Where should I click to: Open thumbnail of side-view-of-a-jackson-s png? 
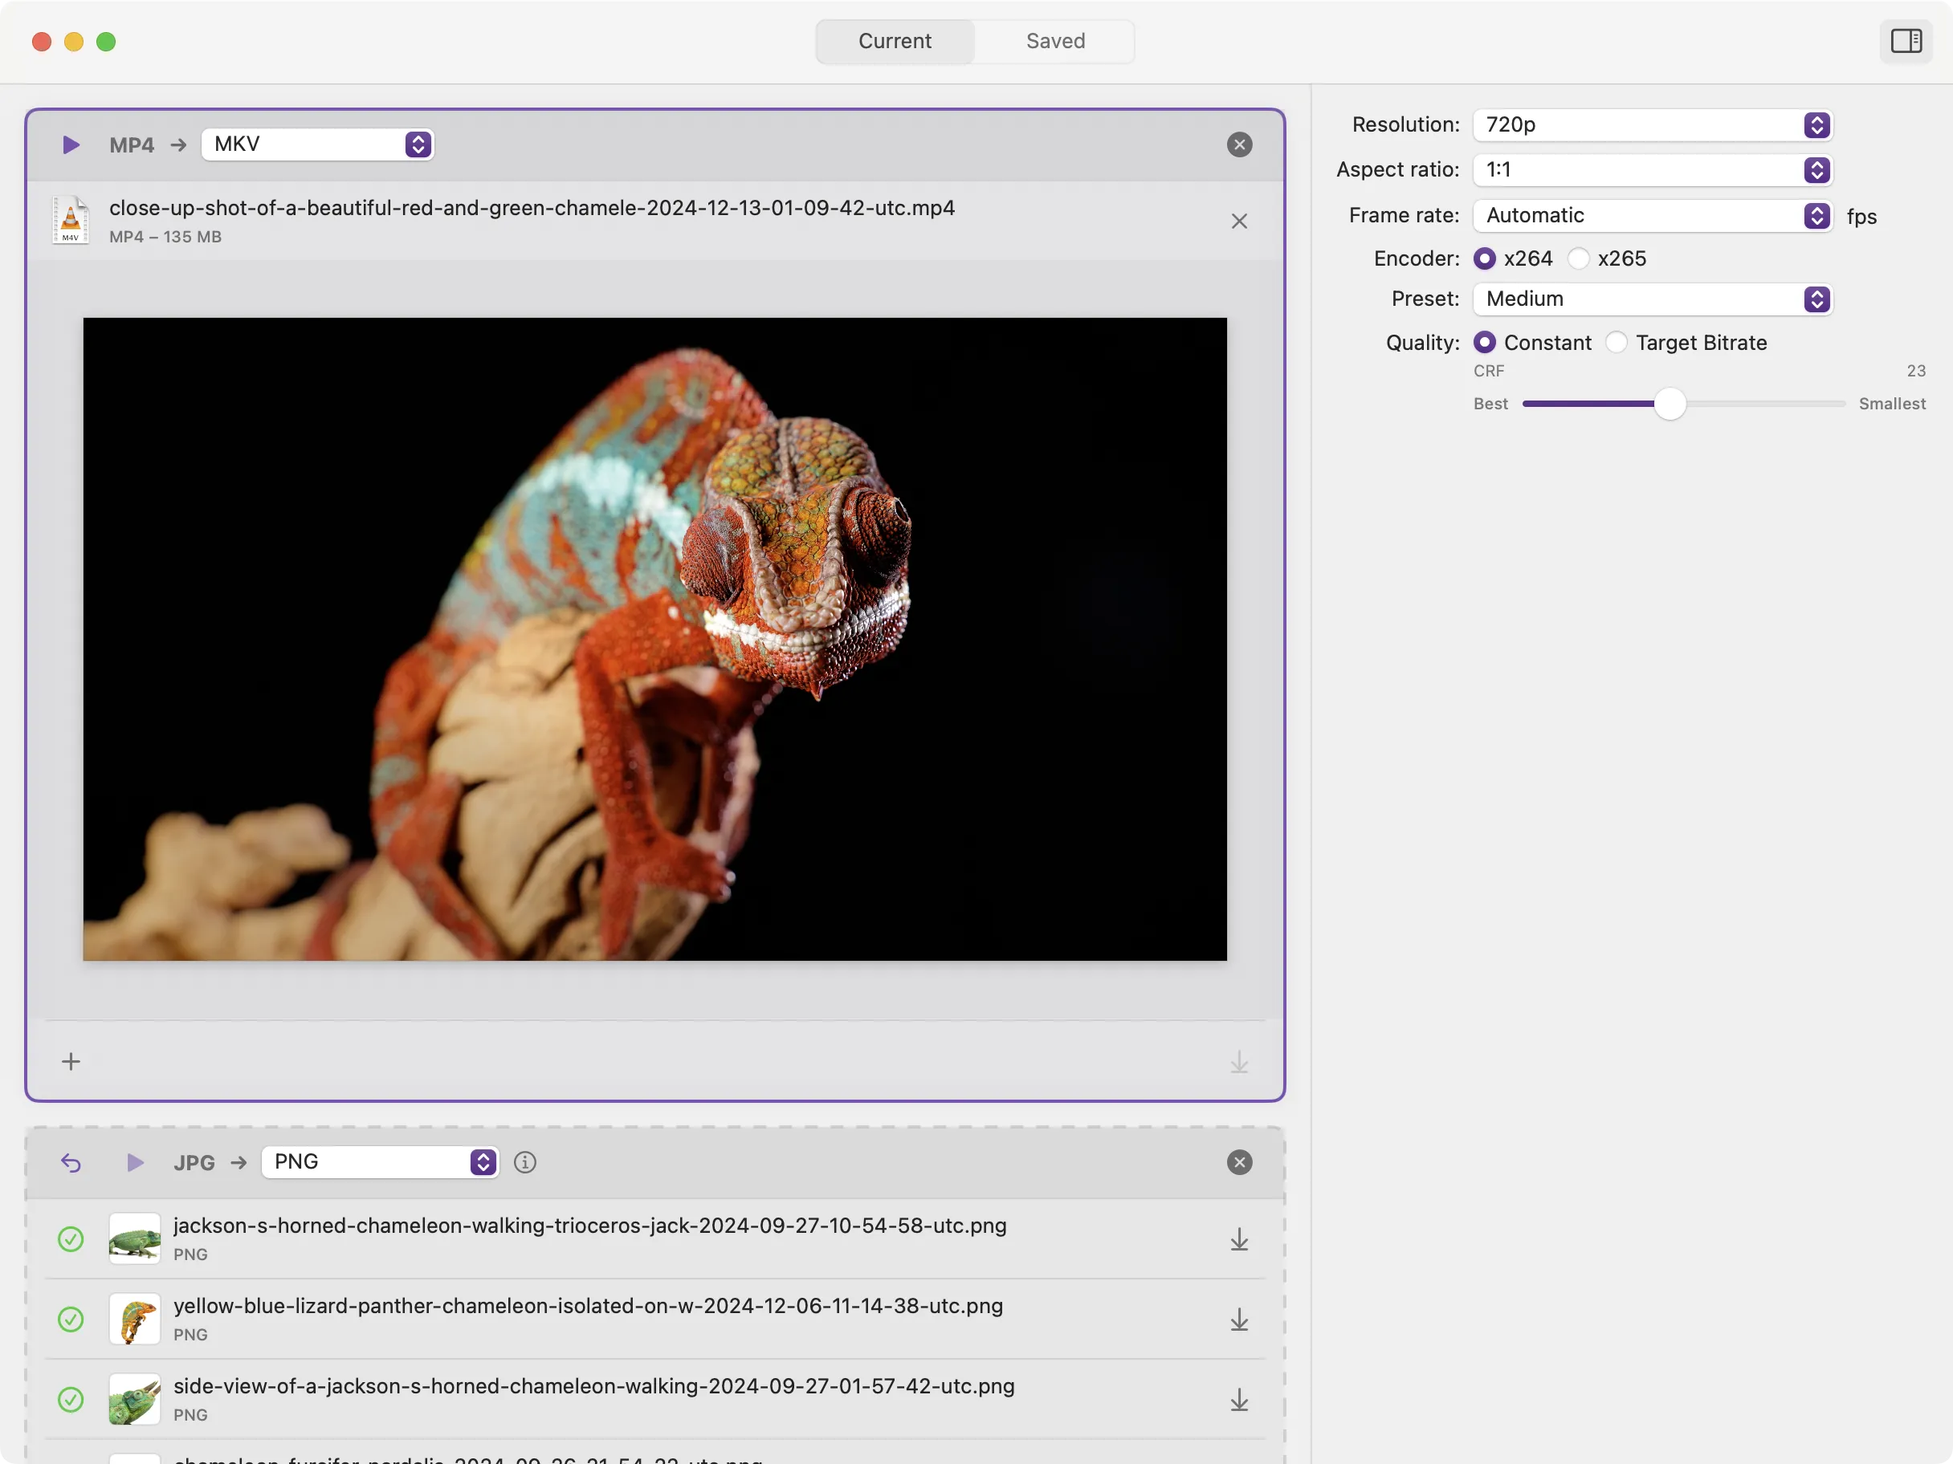click(x=134, y=1400)
